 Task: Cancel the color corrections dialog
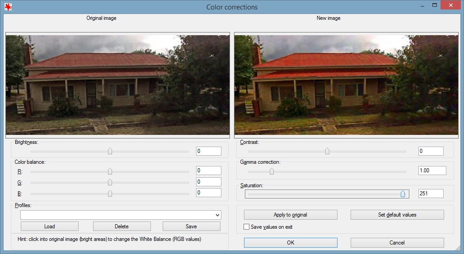pos(397,243)
